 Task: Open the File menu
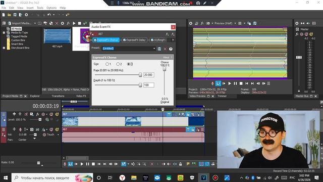click(4, 8)
